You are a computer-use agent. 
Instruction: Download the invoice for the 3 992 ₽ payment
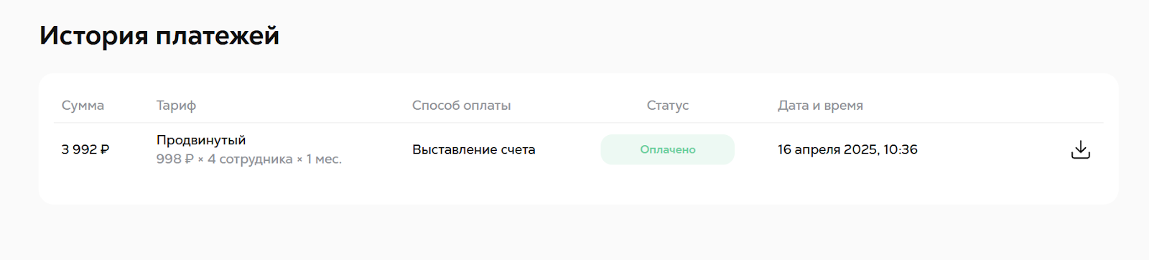coord(1080,149)
